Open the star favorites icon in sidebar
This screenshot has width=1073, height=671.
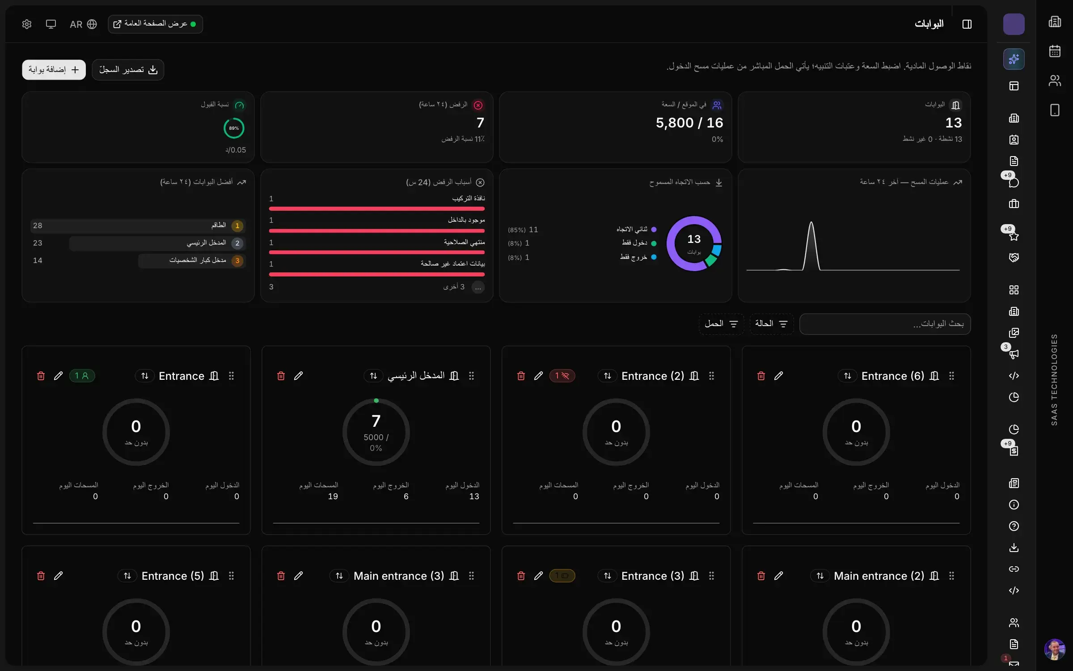click(1014, 236)
